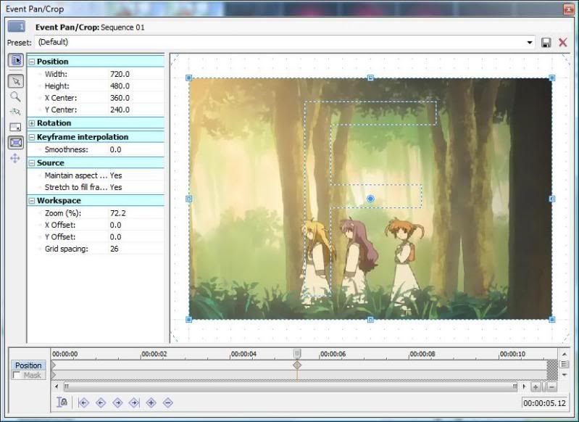This screenshot has height=422, width=579.
Task: Click the top-center crop handle
Action: (370, 78)
